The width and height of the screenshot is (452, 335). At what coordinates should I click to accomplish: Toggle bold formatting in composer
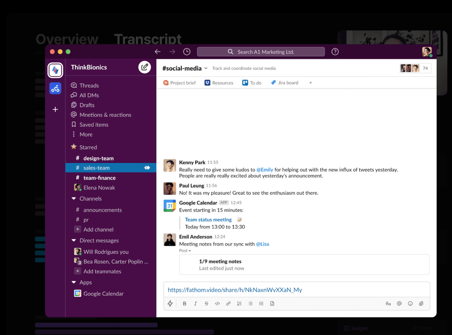184,304
